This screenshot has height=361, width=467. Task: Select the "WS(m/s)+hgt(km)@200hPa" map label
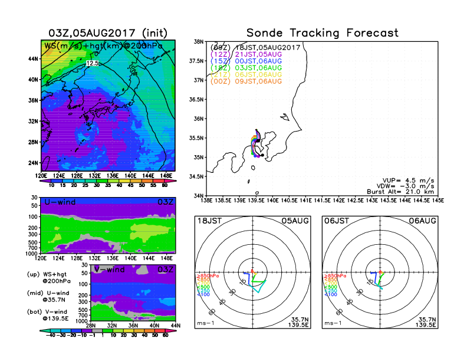click(x=103, y=46)
